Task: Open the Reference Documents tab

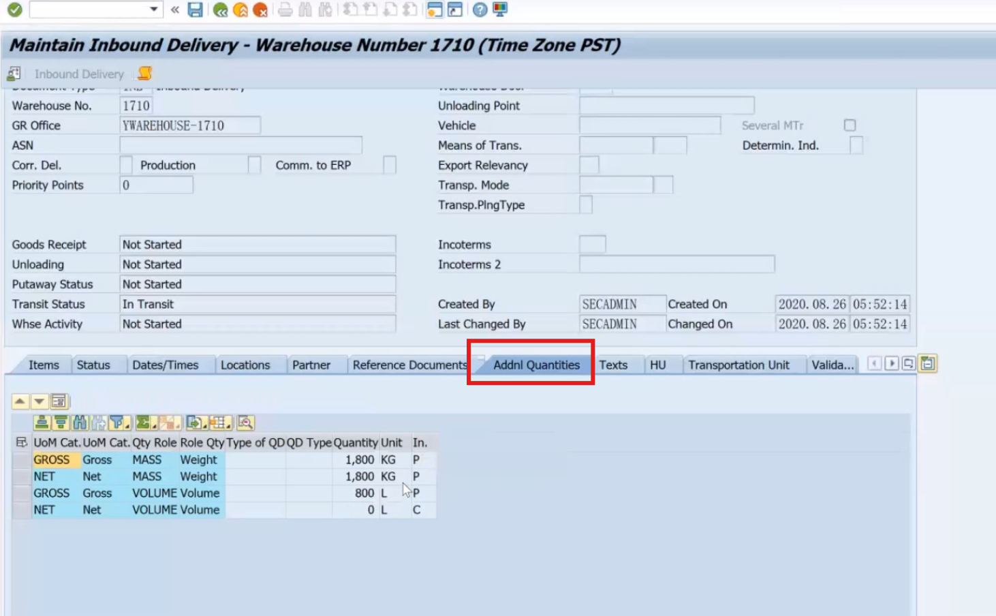Action: click(x=409, y=365)
